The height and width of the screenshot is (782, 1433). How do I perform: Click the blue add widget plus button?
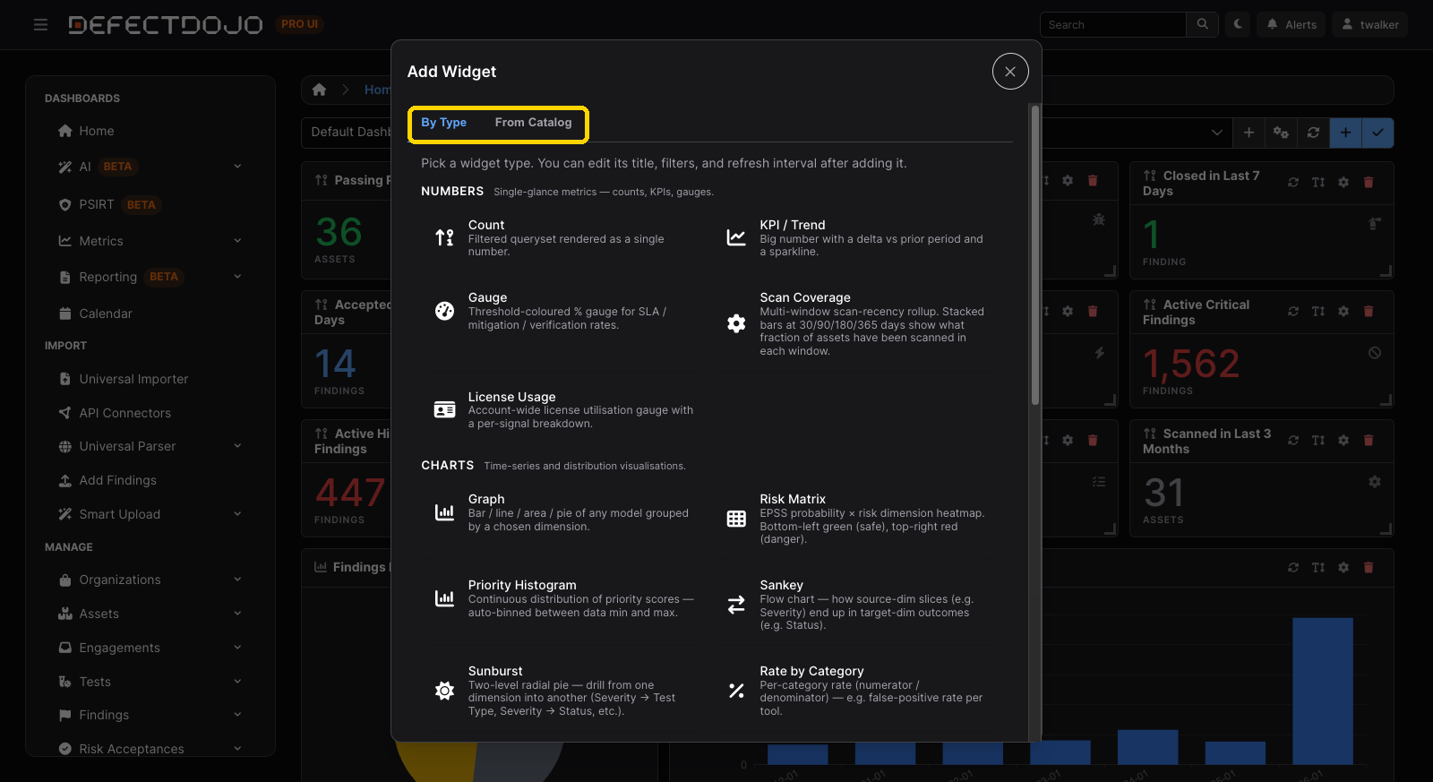(x=1345, y=133)
